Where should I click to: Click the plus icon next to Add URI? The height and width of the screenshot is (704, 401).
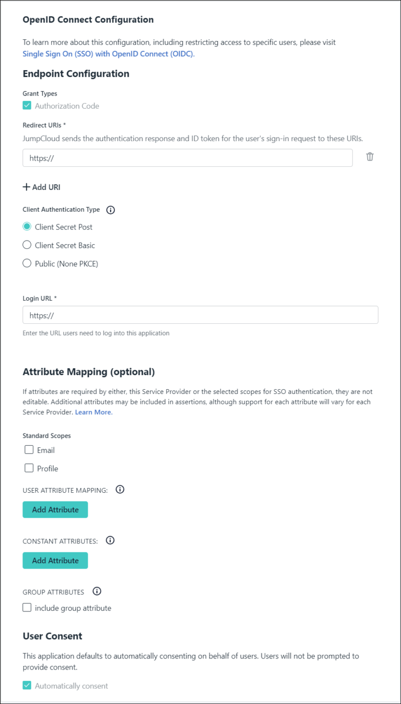26,187
